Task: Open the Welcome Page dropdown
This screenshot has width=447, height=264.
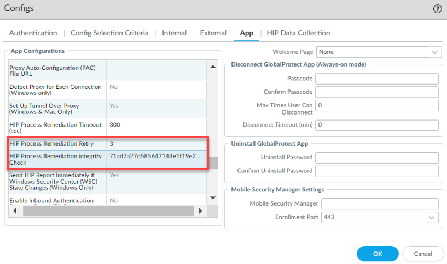Action: click(379, 52)
